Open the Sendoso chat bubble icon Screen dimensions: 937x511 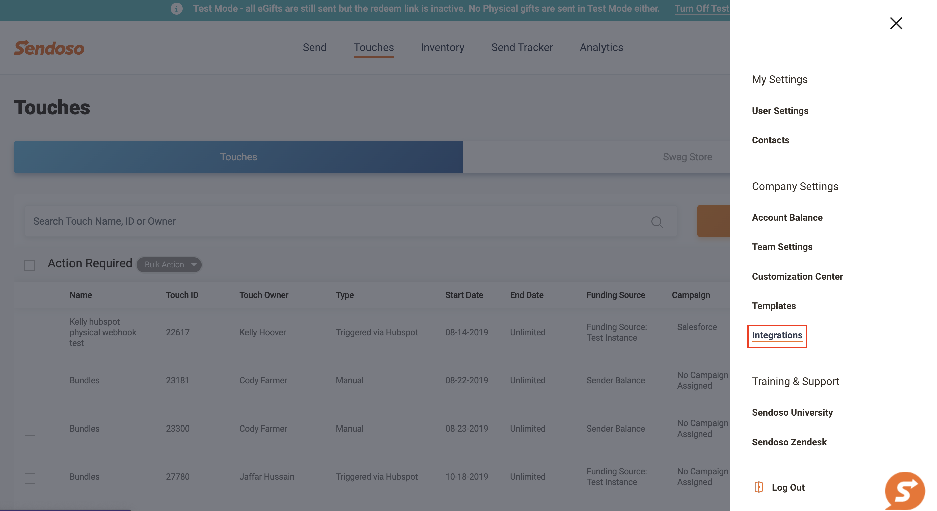point(905,491)
